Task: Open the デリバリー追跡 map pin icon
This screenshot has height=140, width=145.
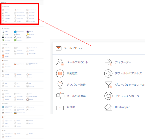Action: [60, 85]
